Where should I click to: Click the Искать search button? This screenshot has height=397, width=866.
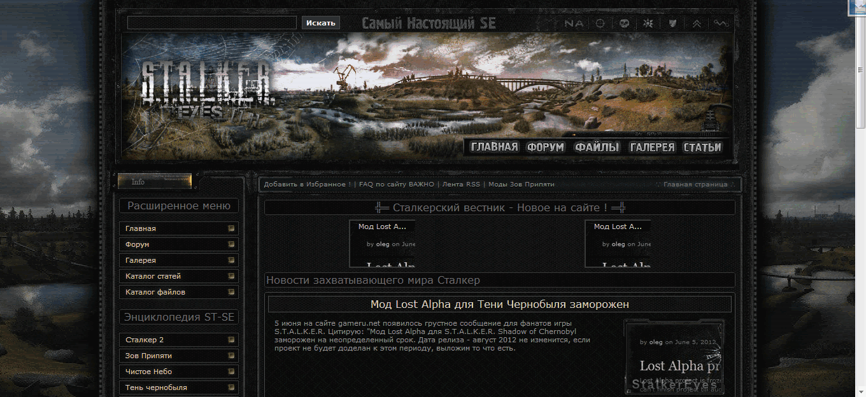pyautogui.click(x=320, y=23)
